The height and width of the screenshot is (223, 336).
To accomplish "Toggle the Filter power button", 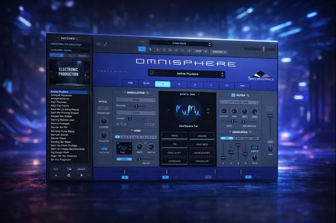I will point(233,95).
